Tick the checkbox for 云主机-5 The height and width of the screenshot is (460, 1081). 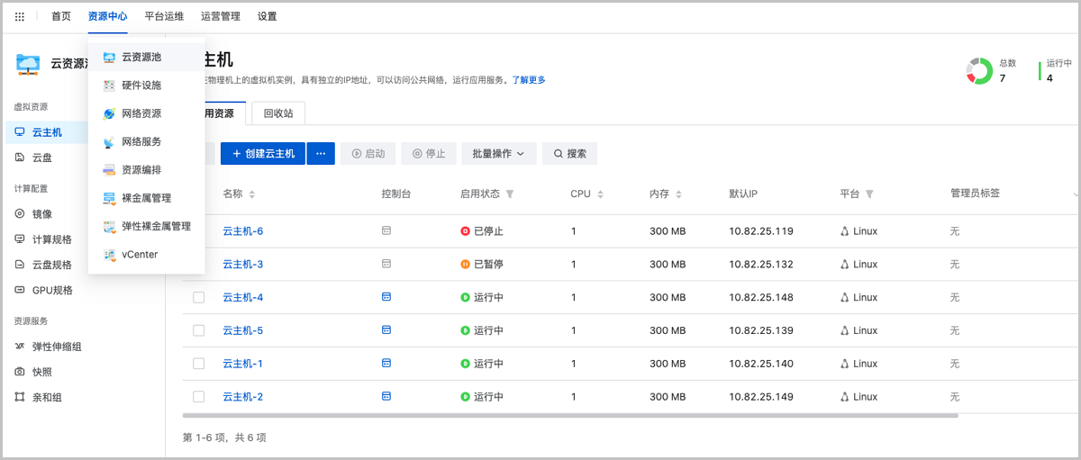(x=199, y=330)
